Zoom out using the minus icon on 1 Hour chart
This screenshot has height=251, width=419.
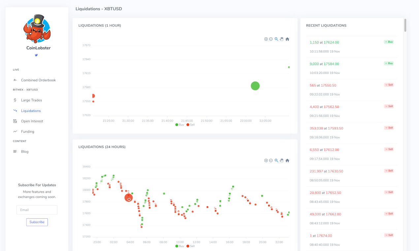pos(271,39)
